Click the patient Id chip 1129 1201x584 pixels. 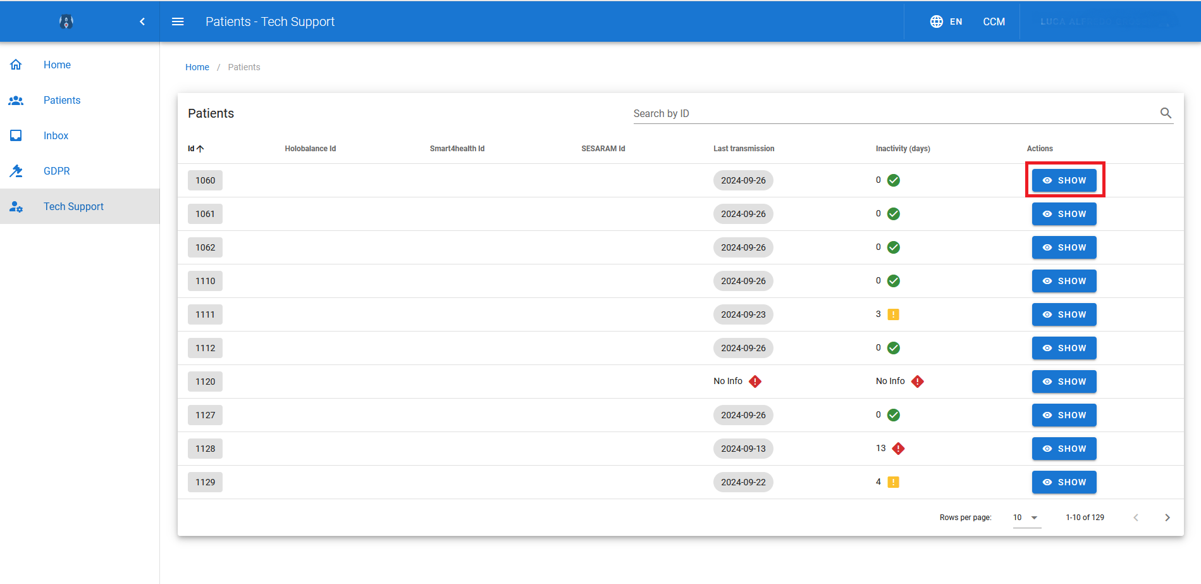click(205, 482)
